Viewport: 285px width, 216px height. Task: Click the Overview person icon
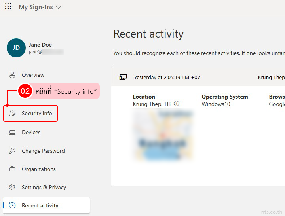tap(12, 75)
